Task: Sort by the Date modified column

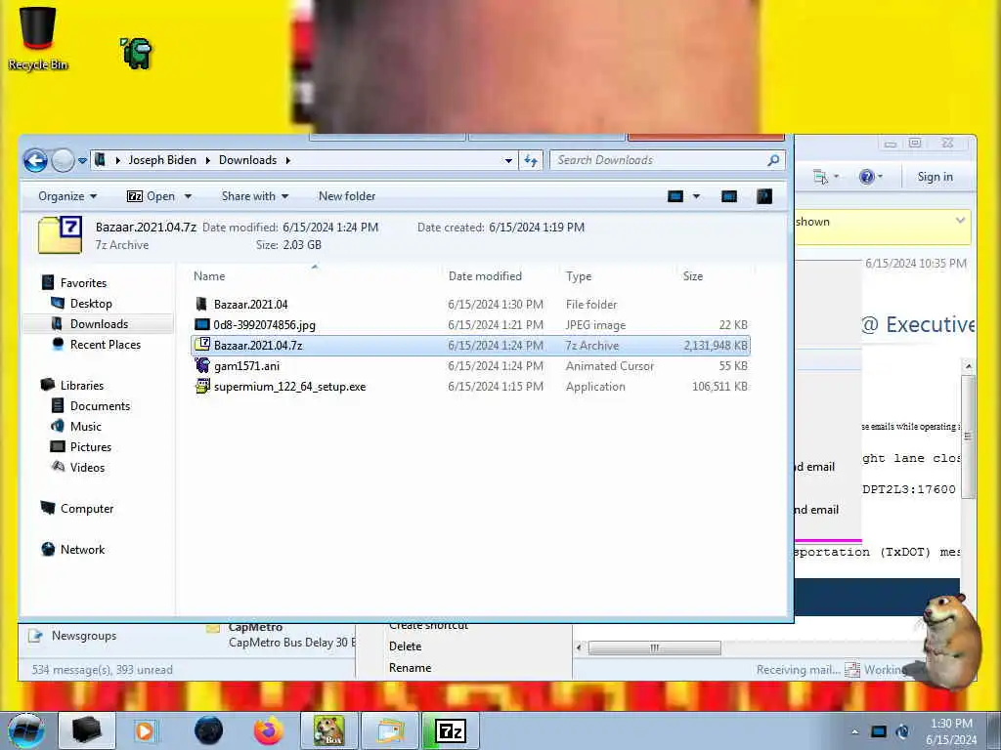Action: pyautogui.click(x=485, y=276)
